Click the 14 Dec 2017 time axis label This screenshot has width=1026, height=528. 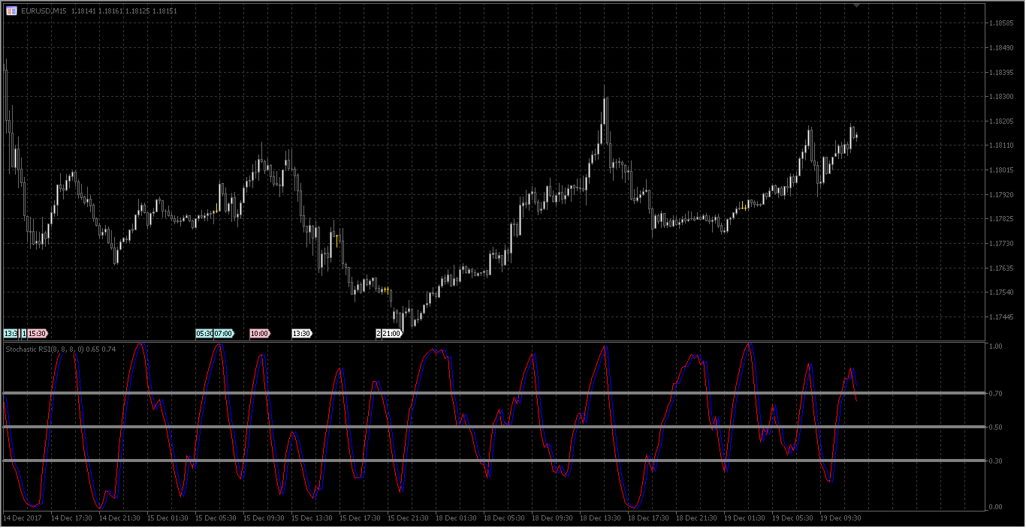click(x=21, y=518)
